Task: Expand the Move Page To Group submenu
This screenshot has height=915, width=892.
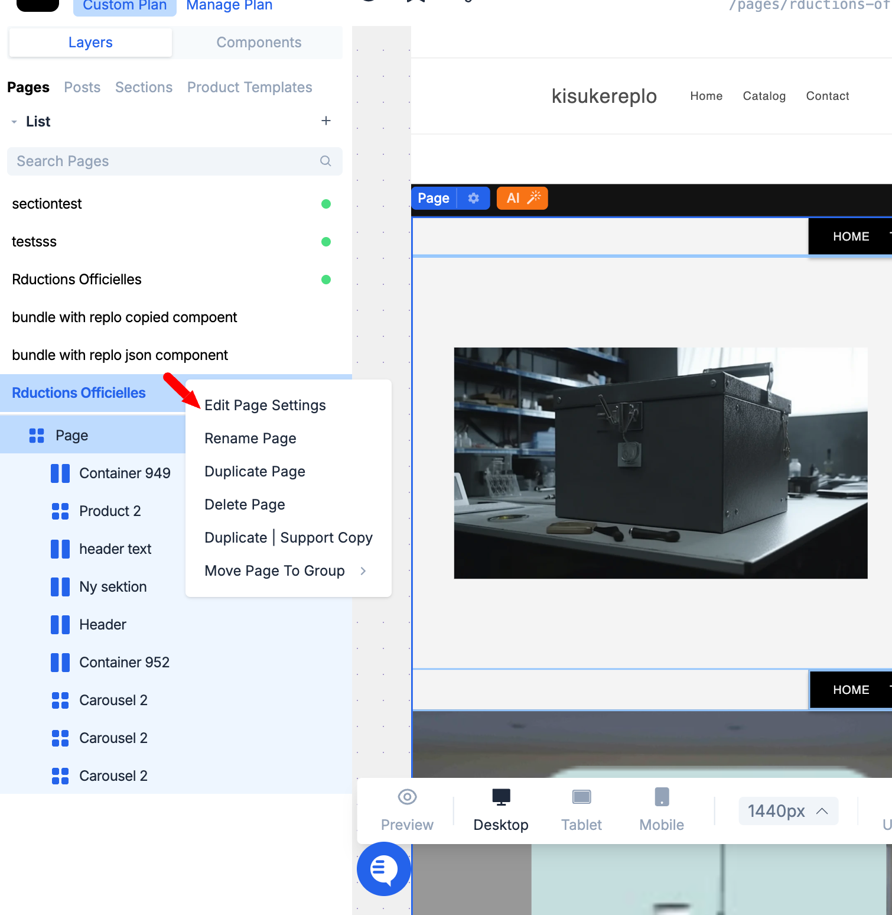Action: (363, 571)
